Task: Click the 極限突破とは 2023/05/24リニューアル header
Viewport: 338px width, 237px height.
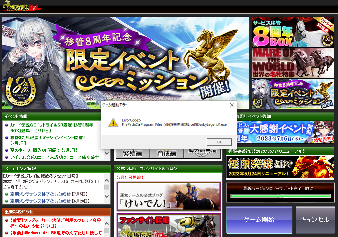Action: (x=280, y=151)
